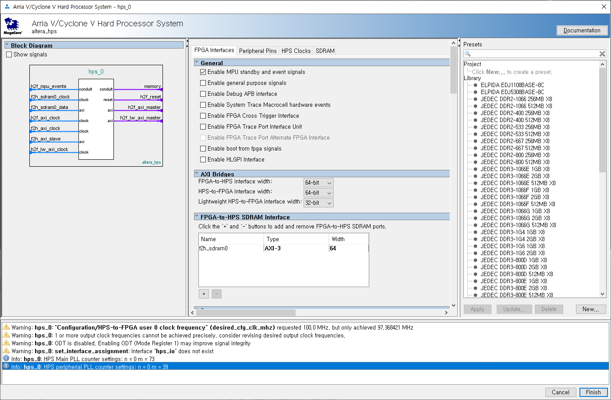The image size is (611, 400).
Task: Select preset JEDEC DDR2-800 256MB X8
Action: (x=515, y=155)
